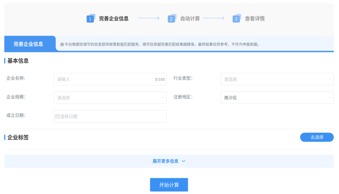Click the 完善企业信息 step label at top
The width and height of the screenshot is (339, 194).
click(114, 19)
